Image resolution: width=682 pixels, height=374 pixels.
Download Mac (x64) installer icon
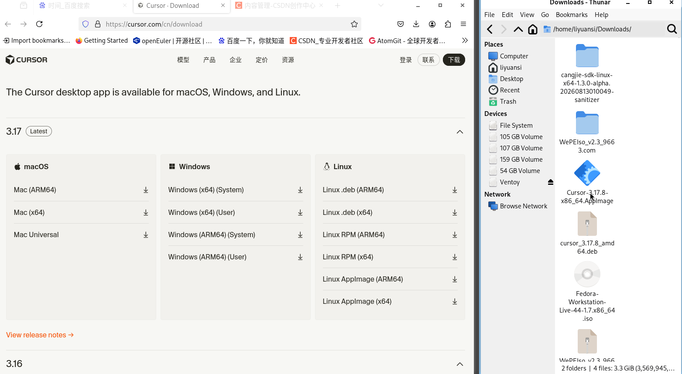[146, 213]
